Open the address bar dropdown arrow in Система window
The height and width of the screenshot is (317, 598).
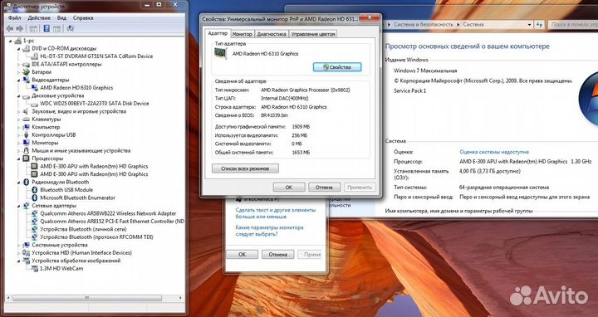pos(529,24)
